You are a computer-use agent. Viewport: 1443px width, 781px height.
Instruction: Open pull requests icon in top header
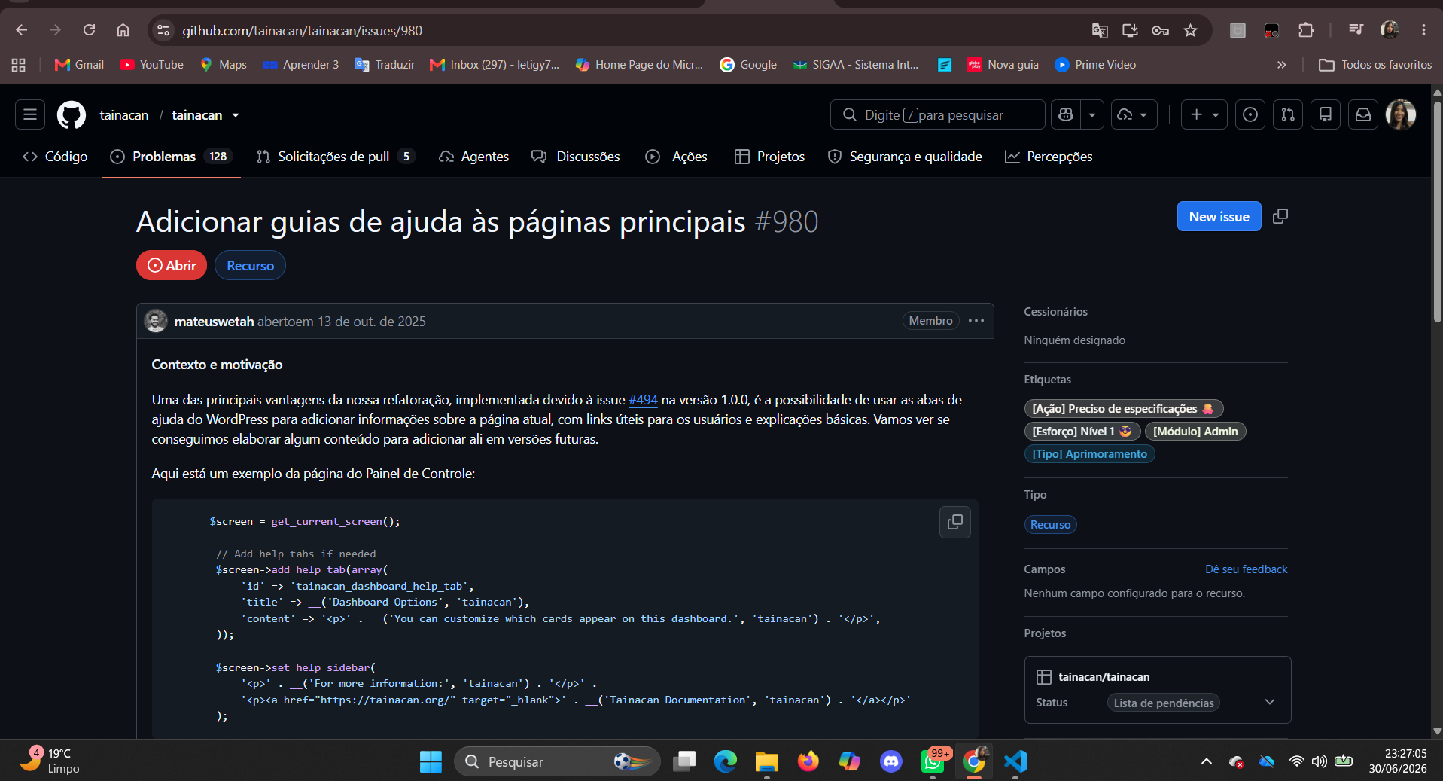[x=1288, y=114]
